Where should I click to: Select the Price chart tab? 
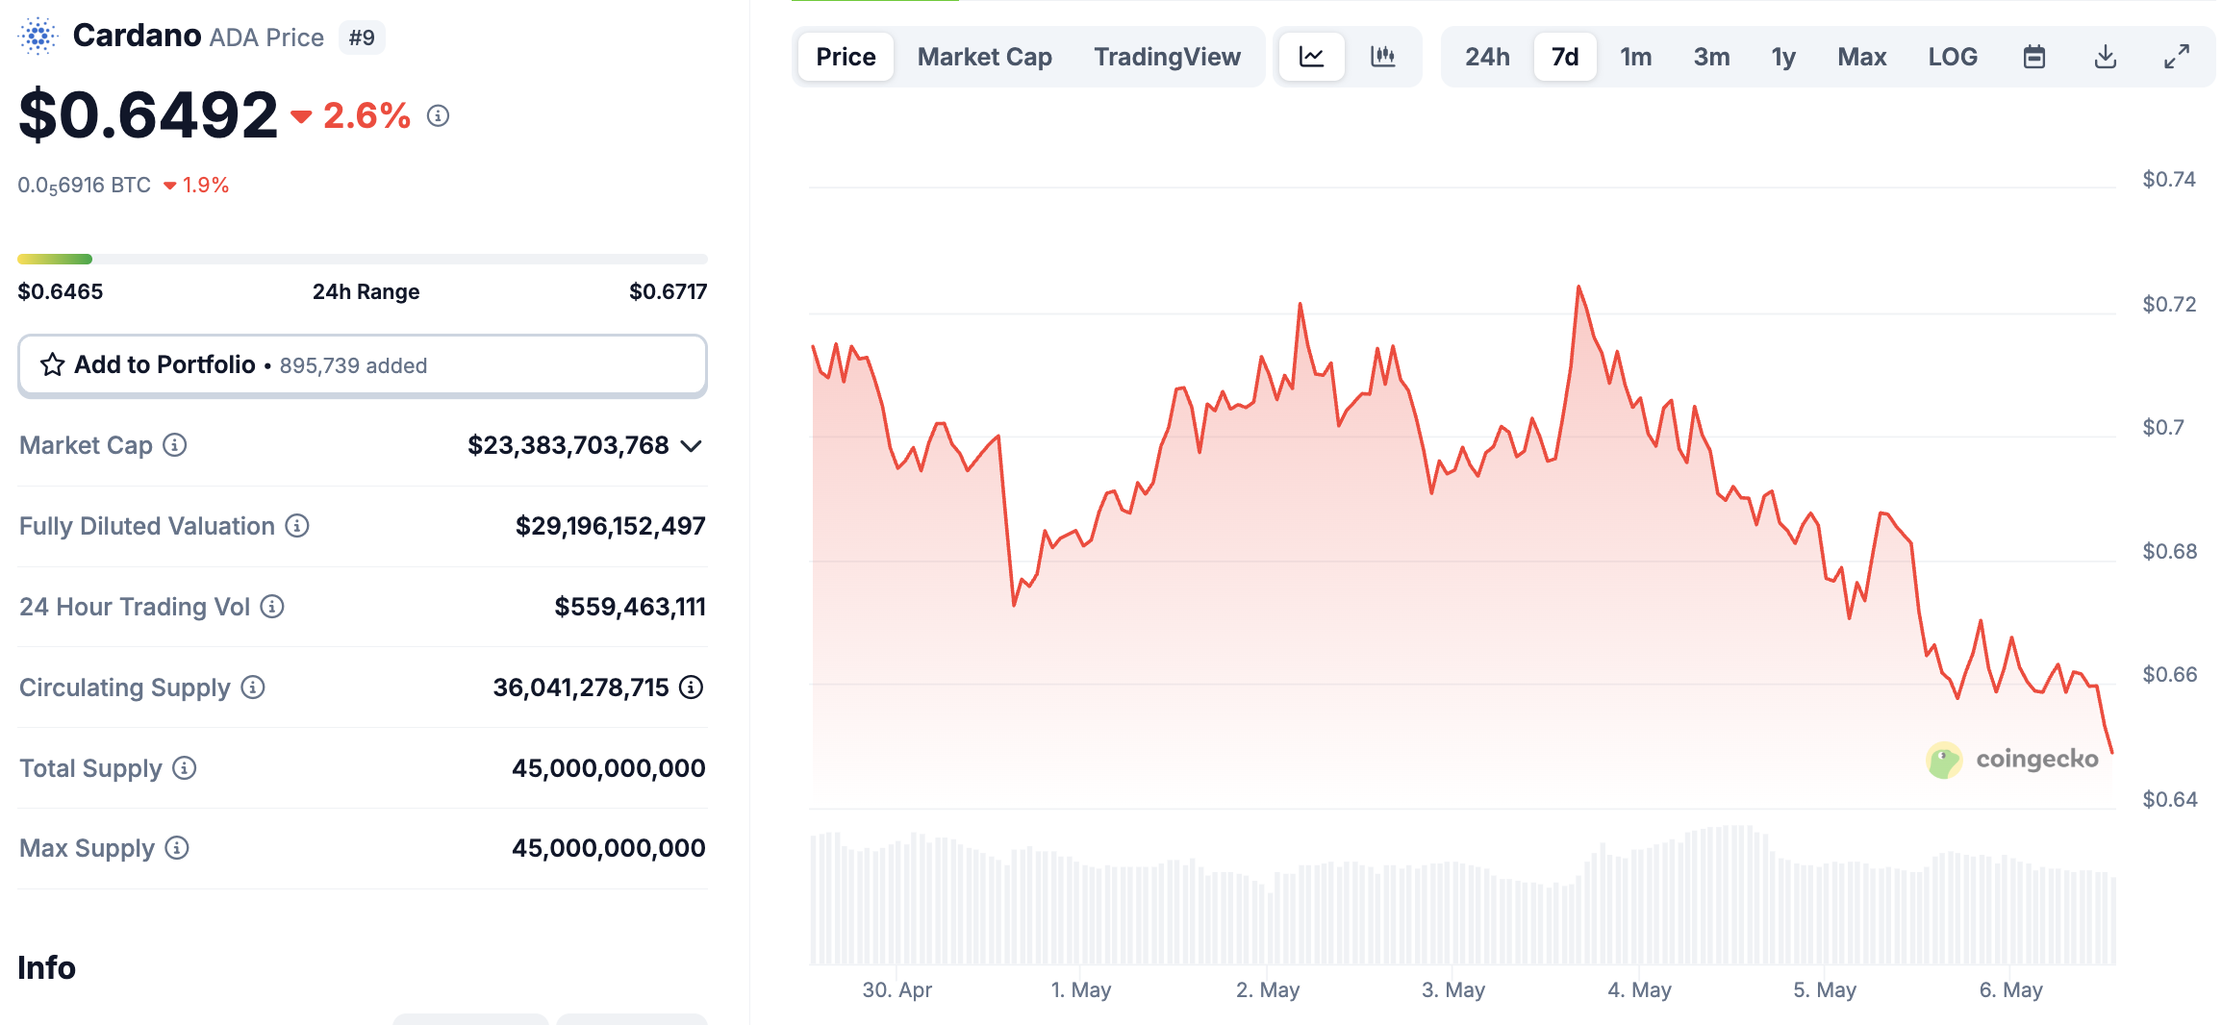(x=846, y=57)
